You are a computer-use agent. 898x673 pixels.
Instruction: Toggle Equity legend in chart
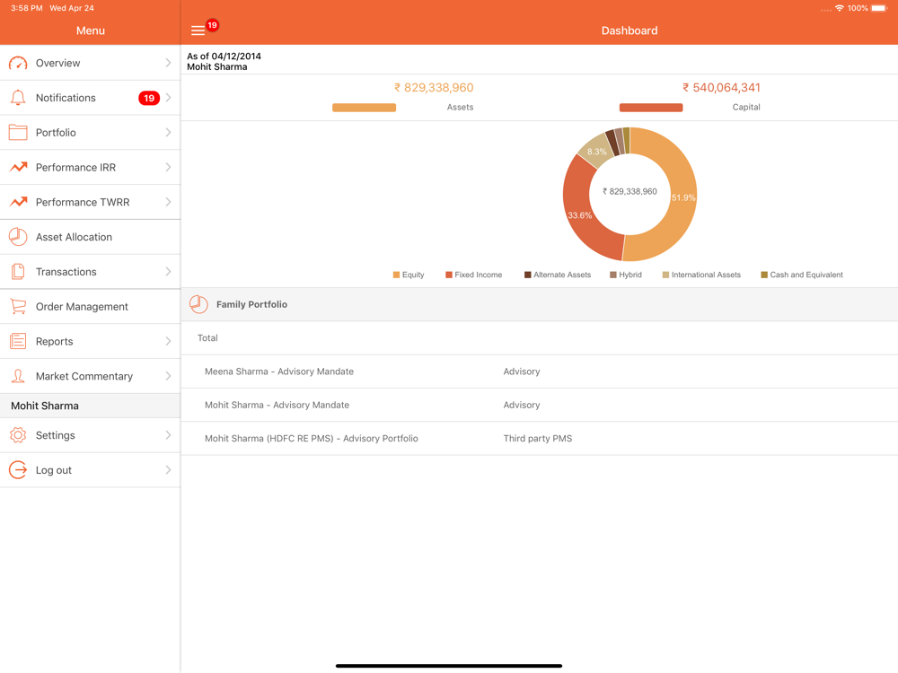409,275
